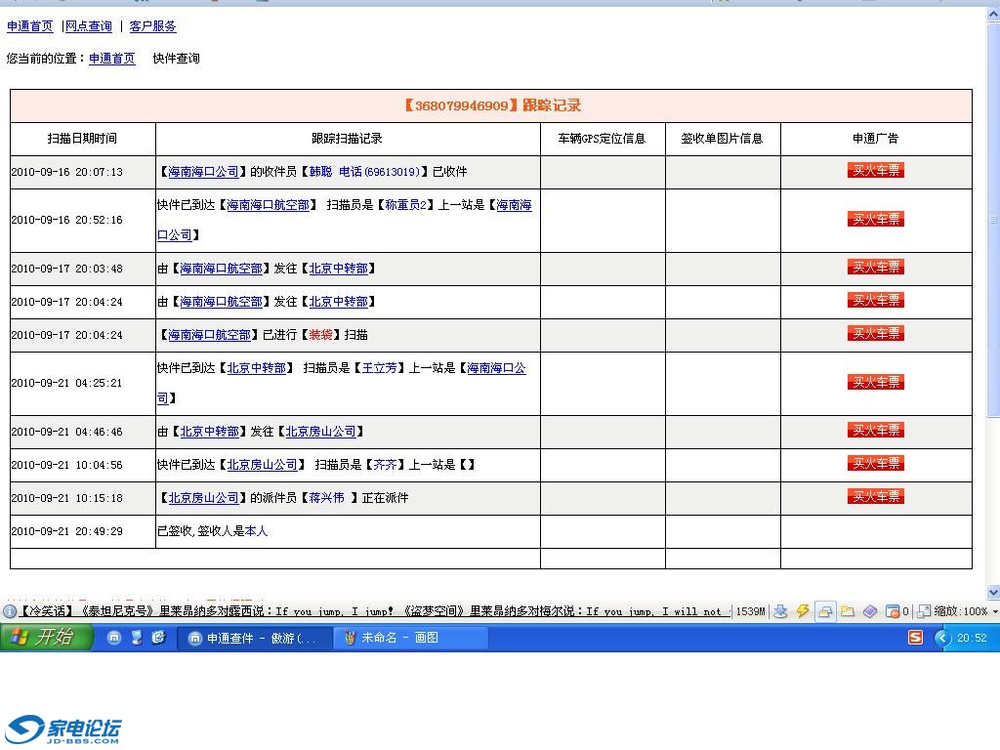The height and width of the screenshot is (750, 1000).
Task: Toggle the yellow folder icon in status bar
Action: click(x=848, y=611)
